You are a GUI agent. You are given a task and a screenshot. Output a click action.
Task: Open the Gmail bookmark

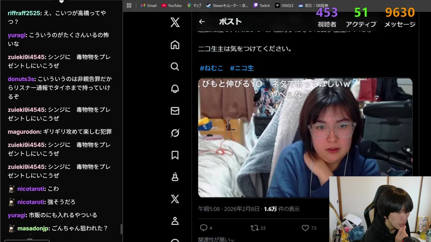[x=148, y=5]
